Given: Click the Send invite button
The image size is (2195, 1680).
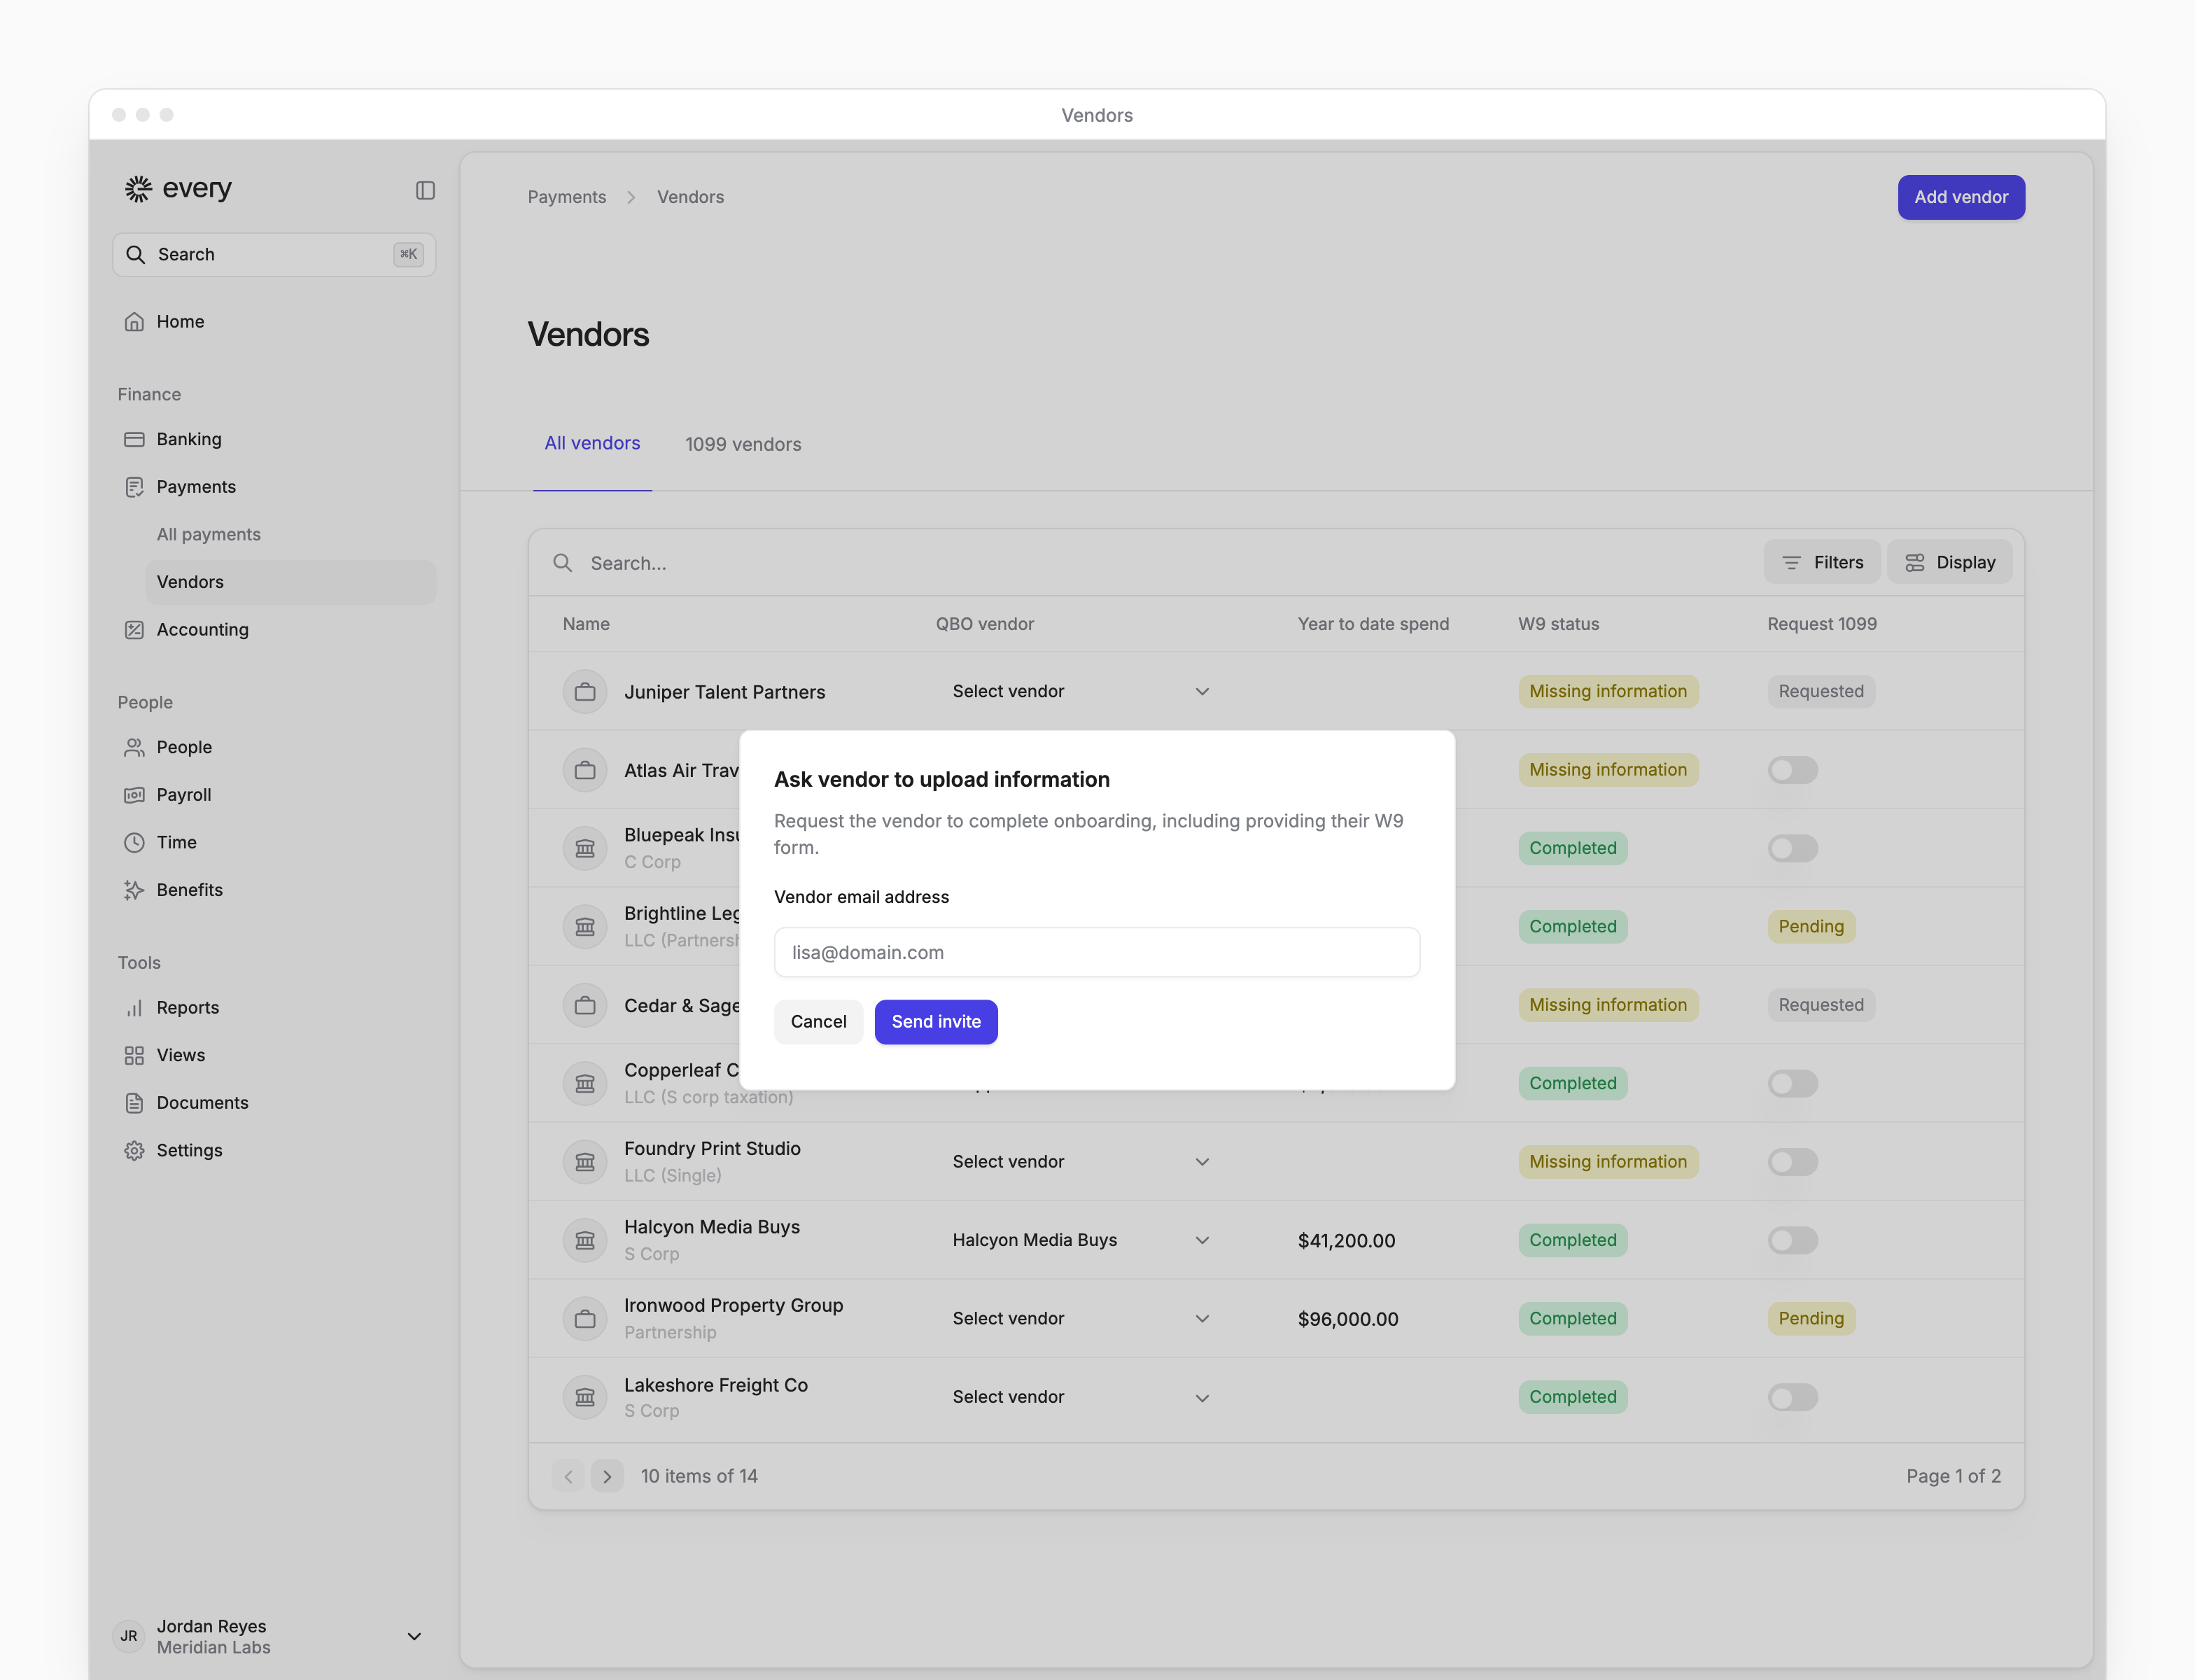Looking at the screenshot, I should (x=936, y=1022).
